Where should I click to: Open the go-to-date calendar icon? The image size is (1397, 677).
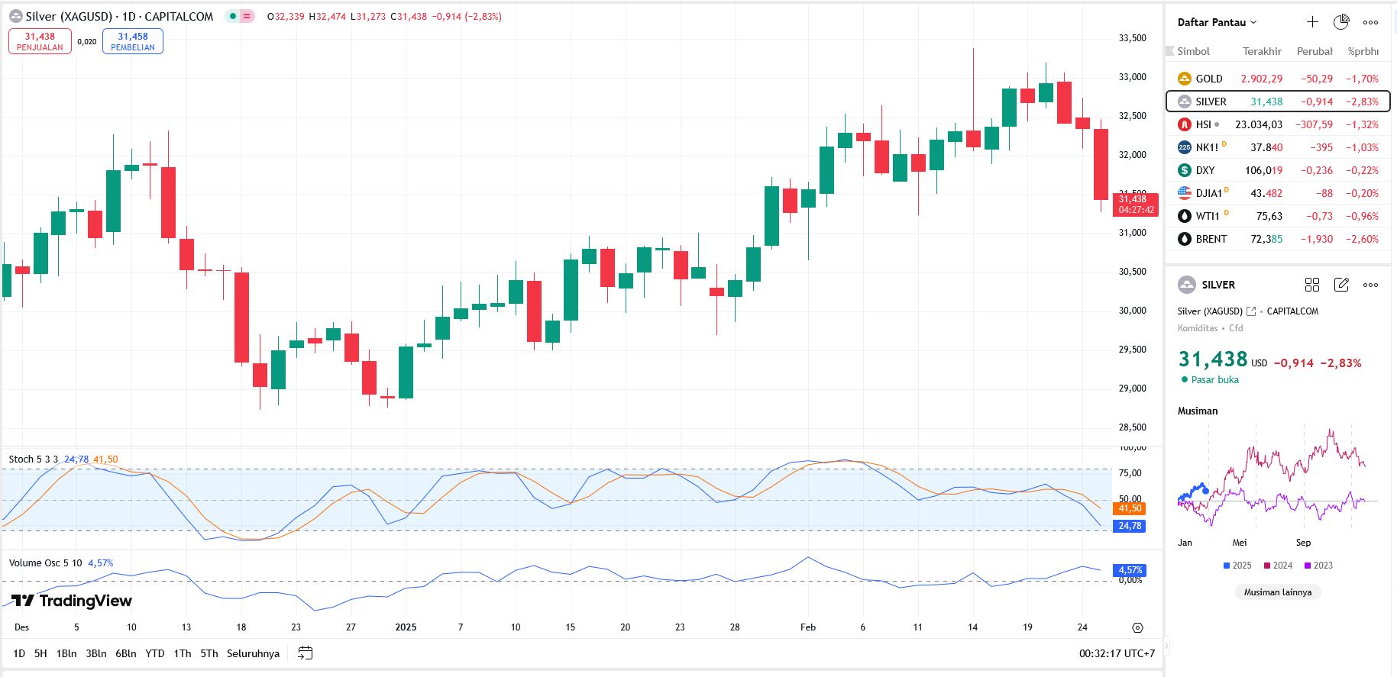click(x=305, y=653)
